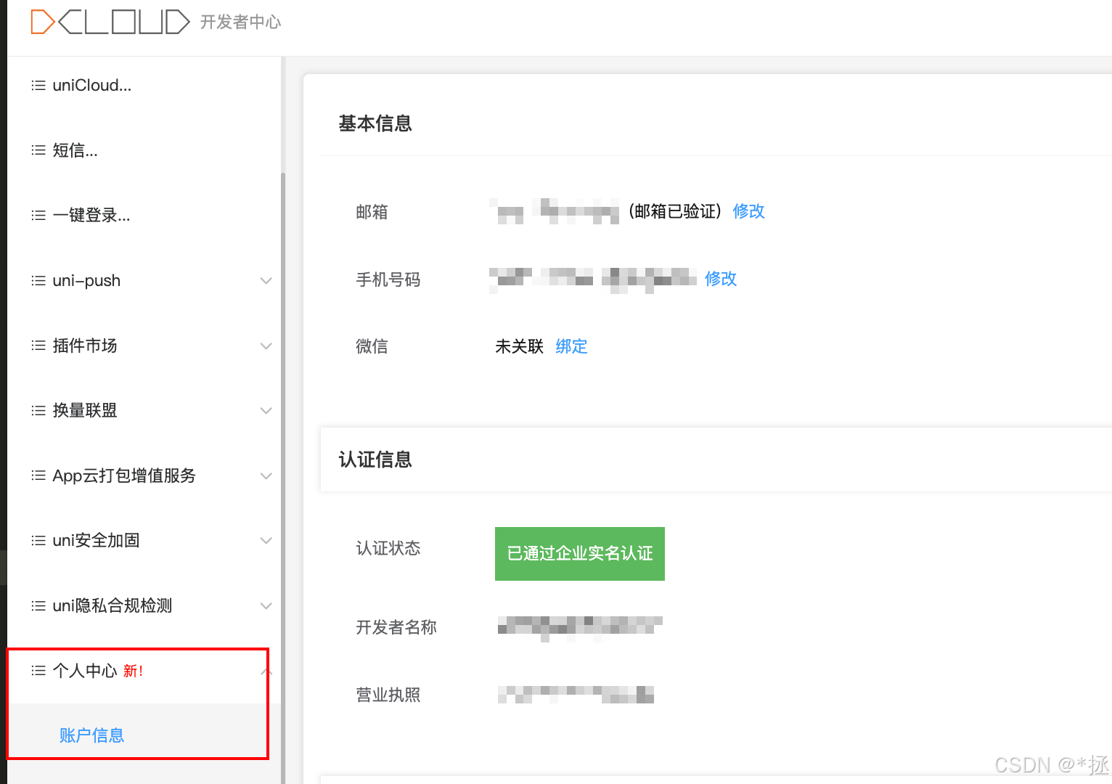Click (邮箱已验证) status text
Image resolution: width=1112 pixels, height=784 pixels.
675,211
